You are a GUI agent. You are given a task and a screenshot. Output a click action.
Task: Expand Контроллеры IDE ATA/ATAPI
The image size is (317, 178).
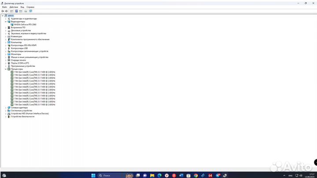tap(6, 45)
